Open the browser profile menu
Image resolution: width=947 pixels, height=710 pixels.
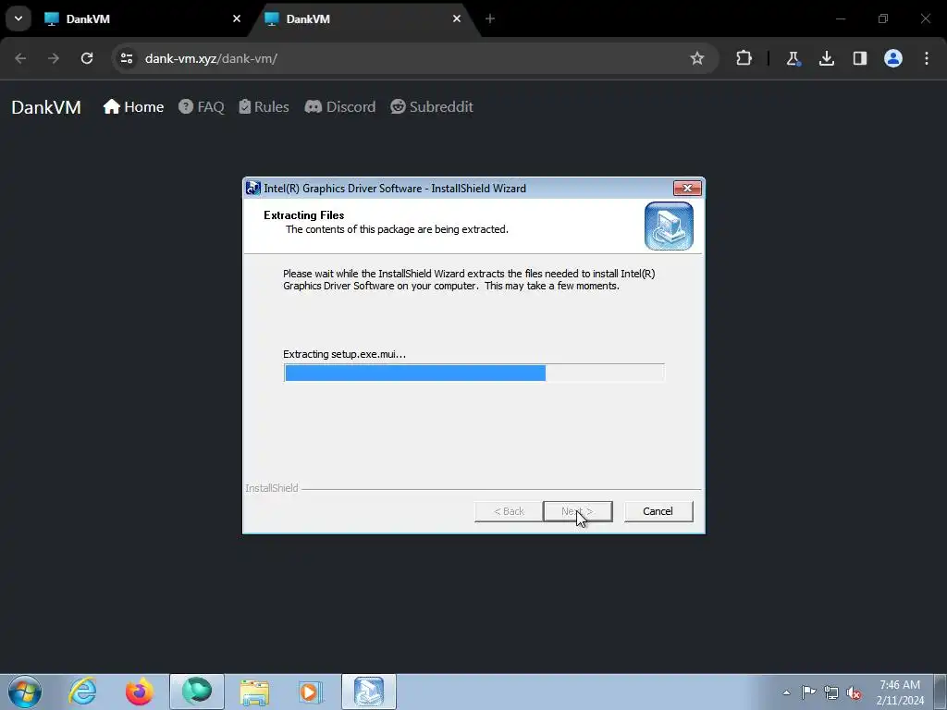(x=893, y=58)
